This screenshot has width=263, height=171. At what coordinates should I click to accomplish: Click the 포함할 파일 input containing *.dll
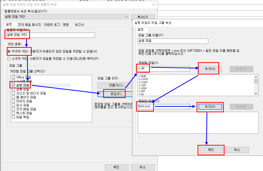coord(164,69)
